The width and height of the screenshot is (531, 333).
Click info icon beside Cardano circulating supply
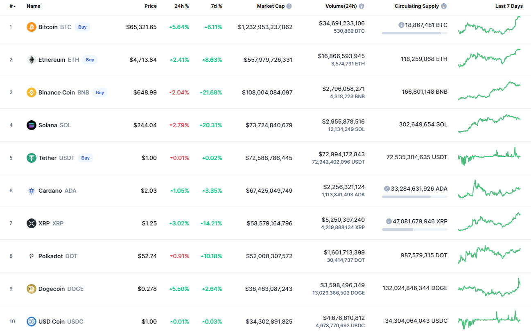pyautogui.click(x=387, y=189)
